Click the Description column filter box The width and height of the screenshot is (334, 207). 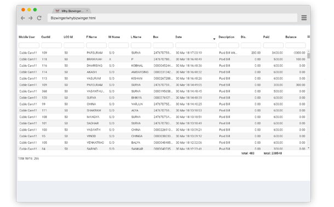(228, 45)
